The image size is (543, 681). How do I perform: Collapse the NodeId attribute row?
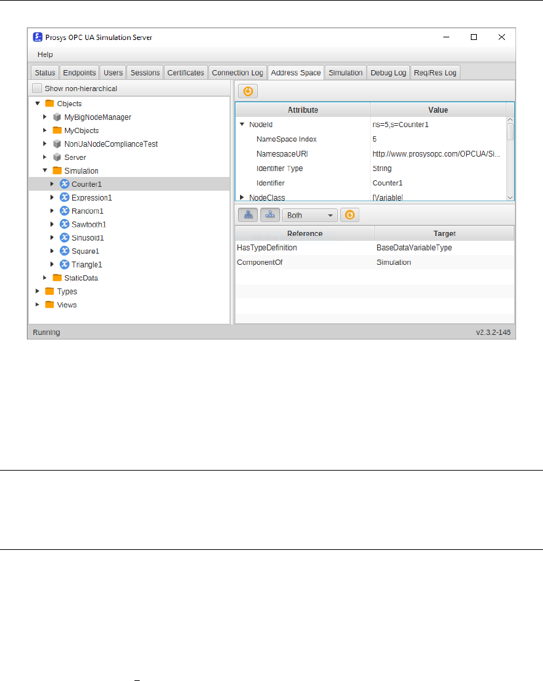242,125
